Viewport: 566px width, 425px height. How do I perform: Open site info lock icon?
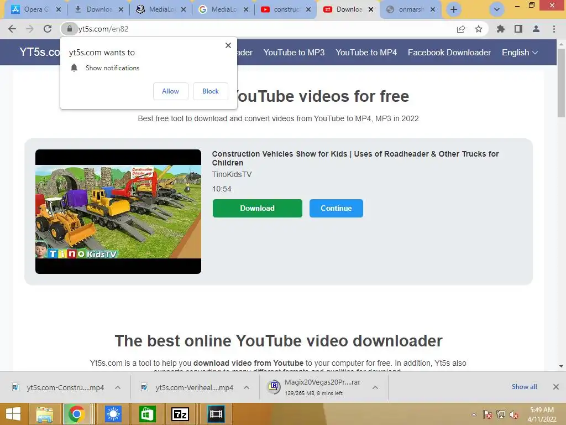(x=69, y=29)
